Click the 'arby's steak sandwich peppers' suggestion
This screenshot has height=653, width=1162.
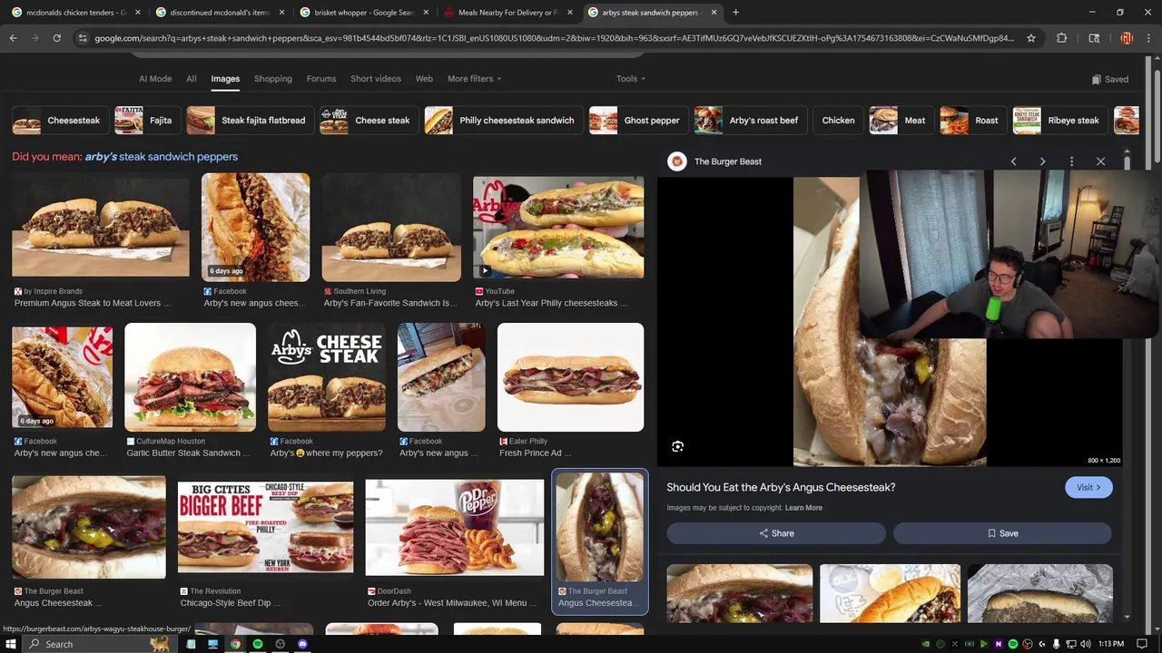coord(162,157)
